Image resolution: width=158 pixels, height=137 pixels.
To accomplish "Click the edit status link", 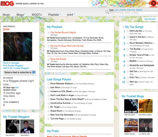I will (17, 87).
